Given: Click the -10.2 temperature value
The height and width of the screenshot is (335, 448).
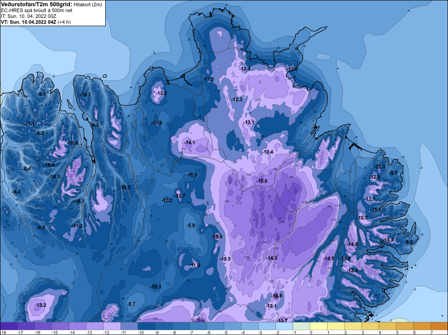Looking at the screenshot, I should click(x=86, y=94).
